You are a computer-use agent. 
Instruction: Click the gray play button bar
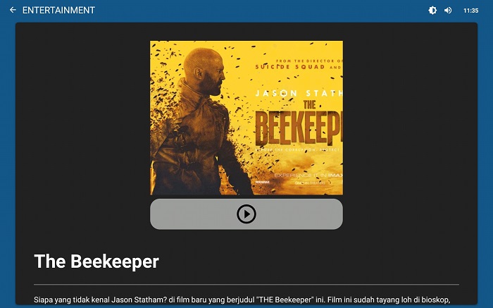tap(246, 214)
